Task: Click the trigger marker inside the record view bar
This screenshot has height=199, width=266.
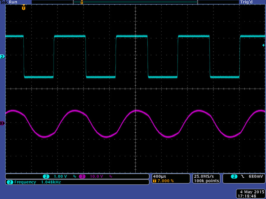Action: pyautogui.click(x=82, y=2)
